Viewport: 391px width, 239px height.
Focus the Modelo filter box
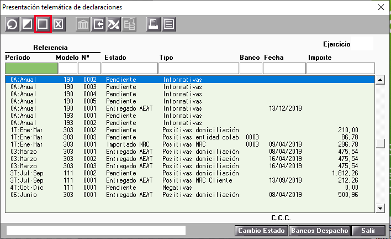(68, 69)
